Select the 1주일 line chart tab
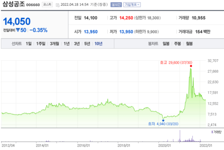This screenshot has height=150, width=224. tap(41, 44)
